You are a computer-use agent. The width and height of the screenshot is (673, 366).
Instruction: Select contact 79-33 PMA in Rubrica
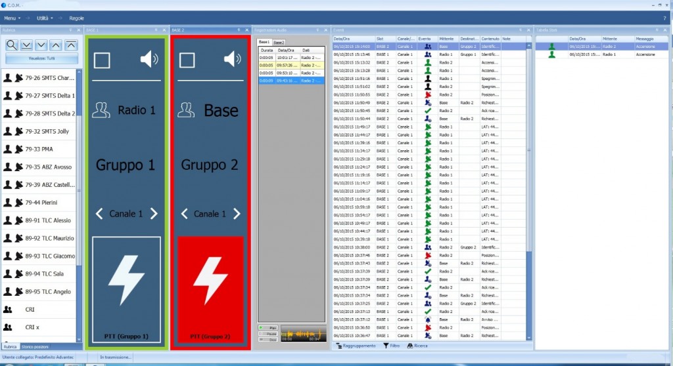(39, 149)
